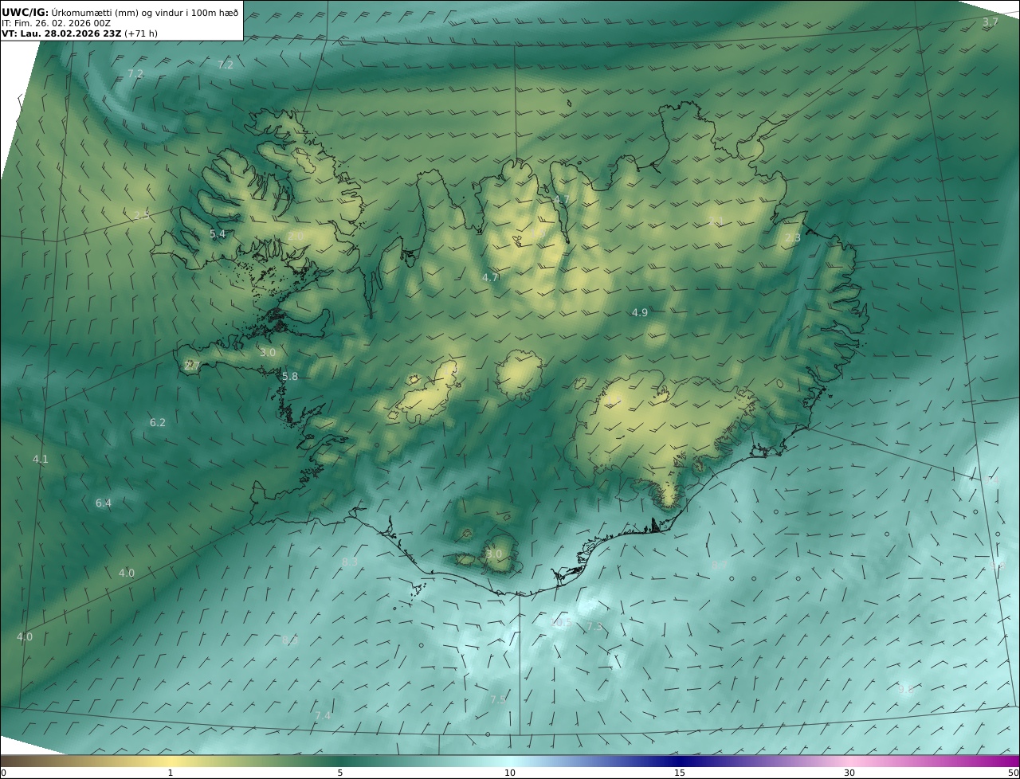The height and width of the screenshot is (779, 1020).
Task: Click the 6.4 value label
Action: (x=104, y=503)
